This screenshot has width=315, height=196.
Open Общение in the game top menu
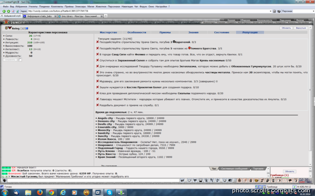245,20
